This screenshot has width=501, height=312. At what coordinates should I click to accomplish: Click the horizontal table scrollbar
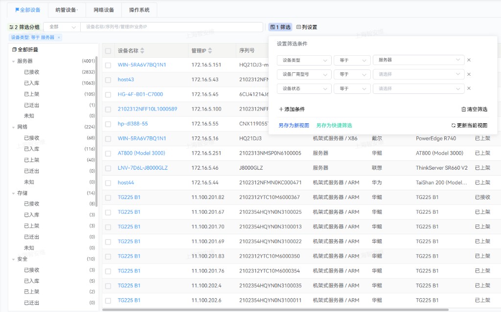275,310
